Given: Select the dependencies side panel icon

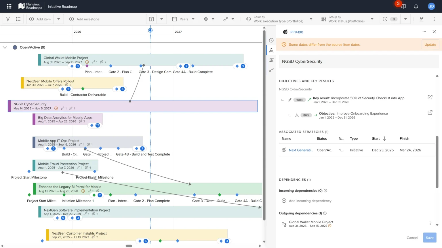Looking at the screenshot, I should pos(271,70).
